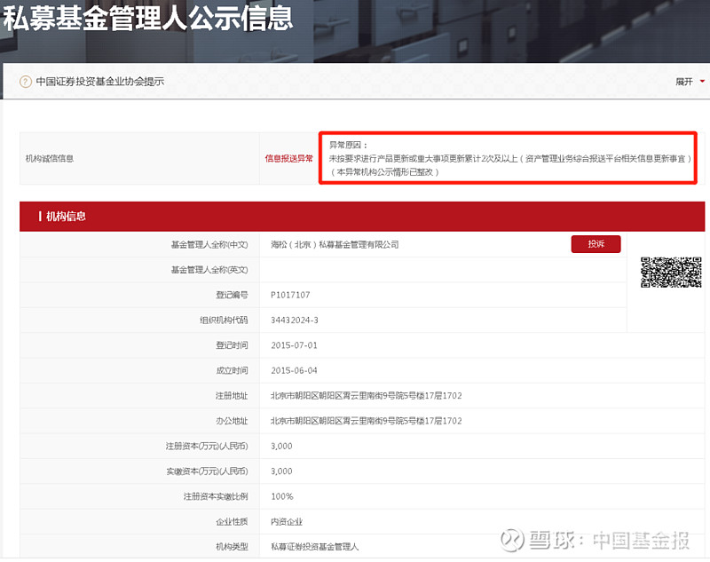This screenshot has width=710, height=562.
Task: Click the 机构诚信信息 label
Action: tap(50, 159)
